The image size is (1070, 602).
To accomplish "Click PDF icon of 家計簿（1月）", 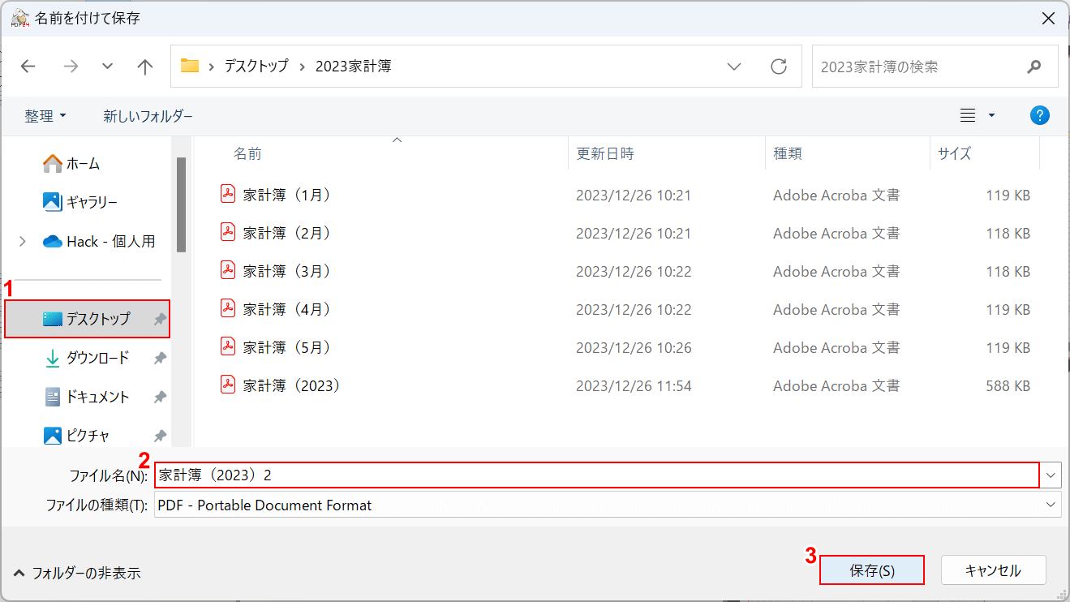I will pos(228,194).
